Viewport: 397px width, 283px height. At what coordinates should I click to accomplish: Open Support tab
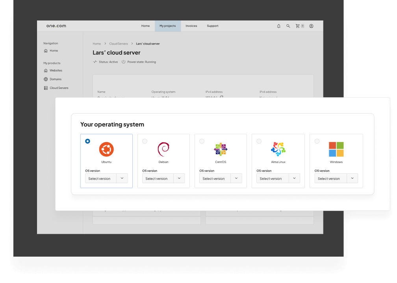point(212,26)
